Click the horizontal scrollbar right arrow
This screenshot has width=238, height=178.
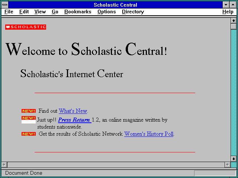[x=228, y=165]
